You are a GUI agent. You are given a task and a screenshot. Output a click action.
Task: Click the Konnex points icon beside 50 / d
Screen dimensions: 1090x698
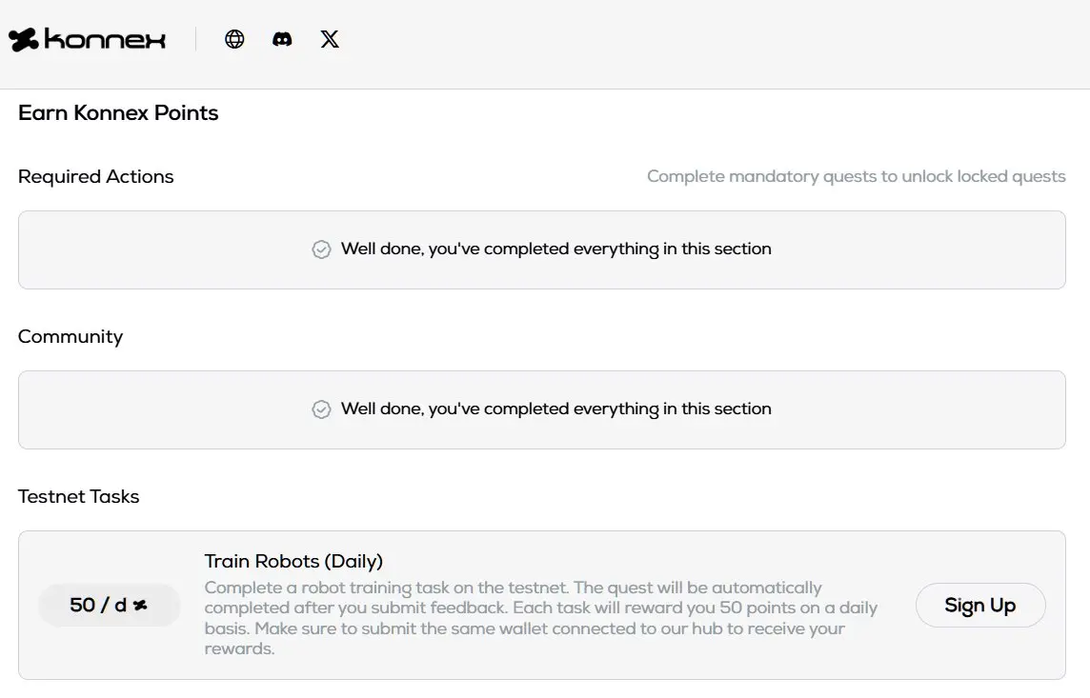(141, 606)
